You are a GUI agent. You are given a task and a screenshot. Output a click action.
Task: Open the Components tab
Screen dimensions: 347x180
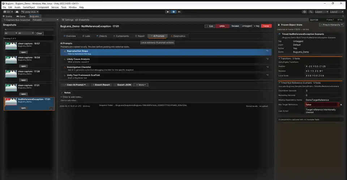point(121,36)
